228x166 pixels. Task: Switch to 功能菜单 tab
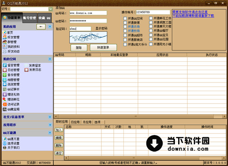pos(12,18)
